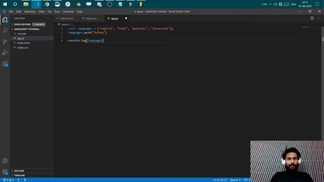324x182 pixels.
Task: Click the network globe tray icon
Action: pos(280,4)
